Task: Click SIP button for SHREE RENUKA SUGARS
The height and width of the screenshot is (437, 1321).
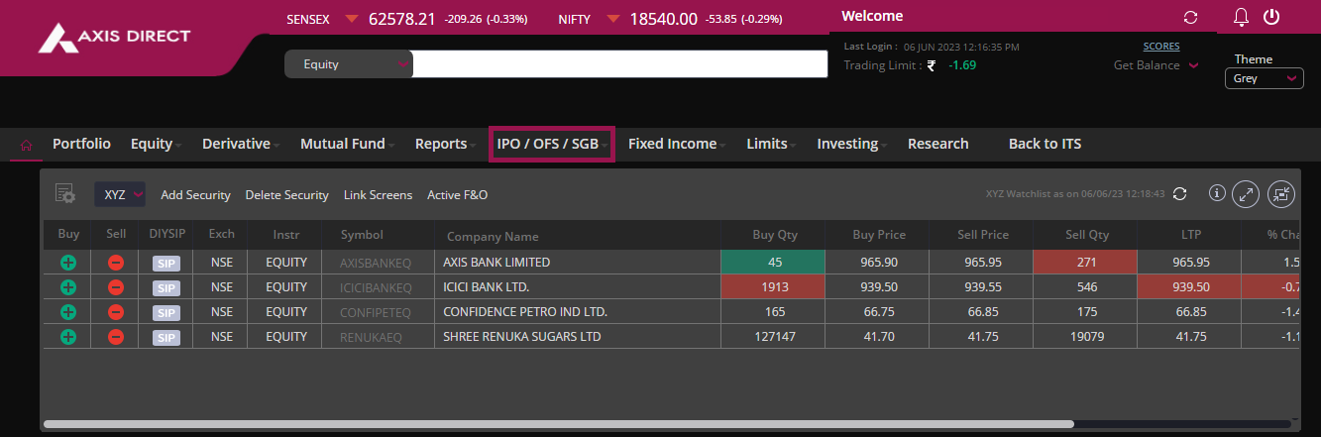Action: (x=166, y=338)
